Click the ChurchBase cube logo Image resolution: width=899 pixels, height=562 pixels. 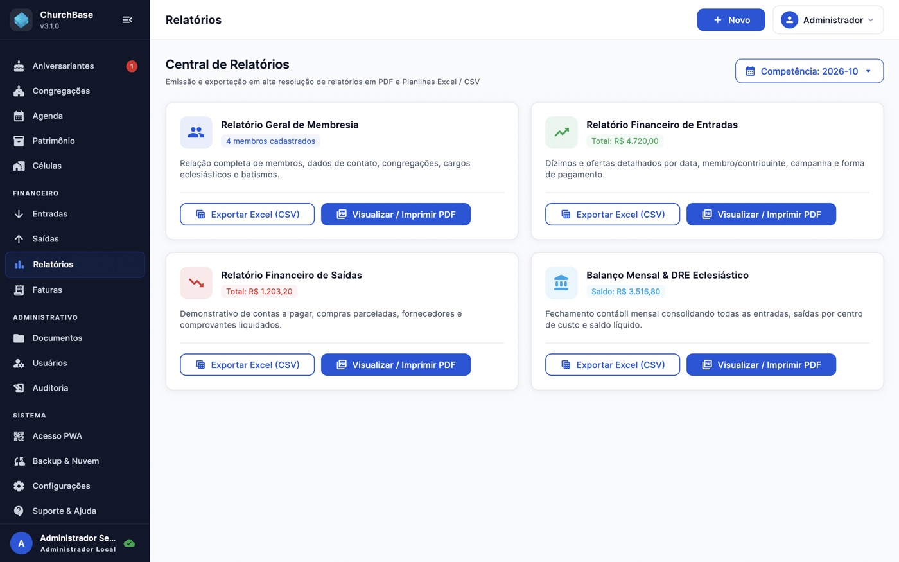21,20
